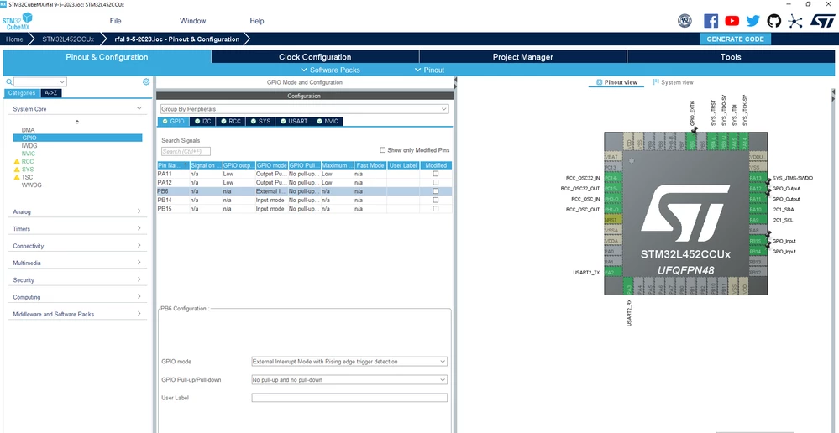Open the Window menu
The image size is (839, 433).
coord(192,21)
